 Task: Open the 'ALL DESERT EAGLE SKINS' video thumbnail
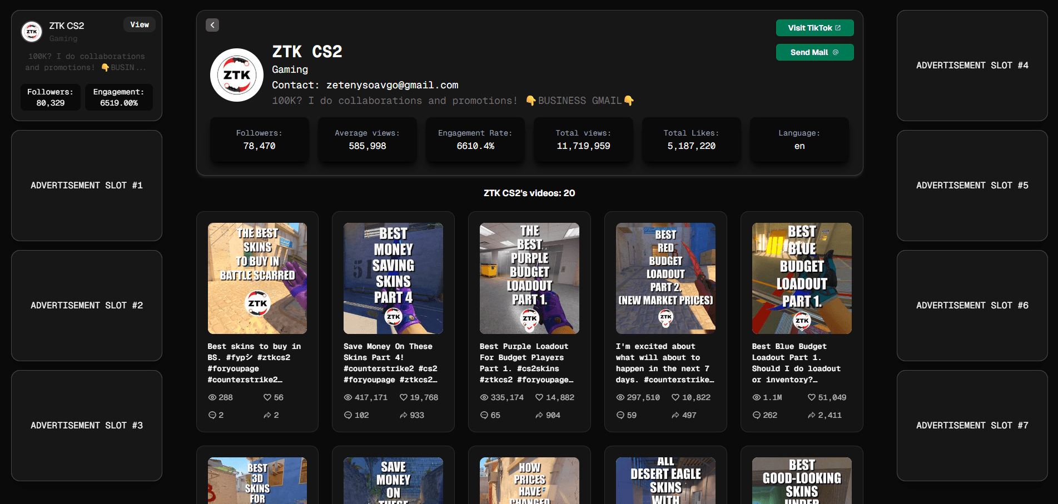pos(665,480)
